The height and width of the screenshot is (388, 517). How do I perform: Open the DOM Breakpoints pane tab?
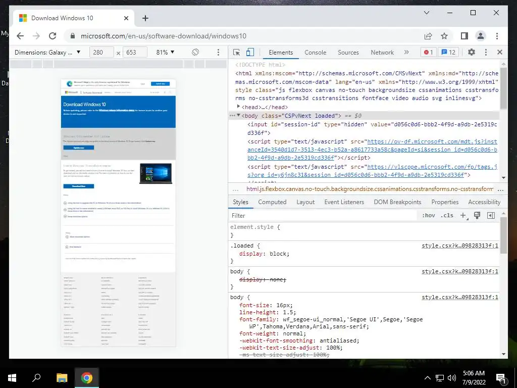(x=397, y=202)
